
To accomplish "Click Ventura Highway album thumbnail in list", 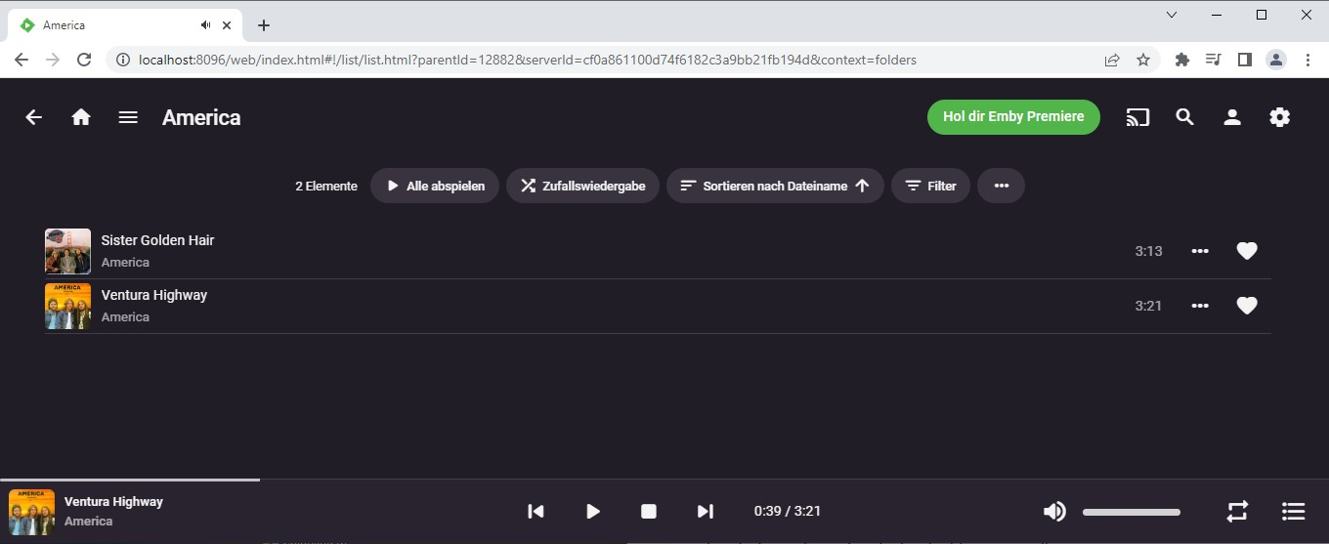I will point(67,306).
